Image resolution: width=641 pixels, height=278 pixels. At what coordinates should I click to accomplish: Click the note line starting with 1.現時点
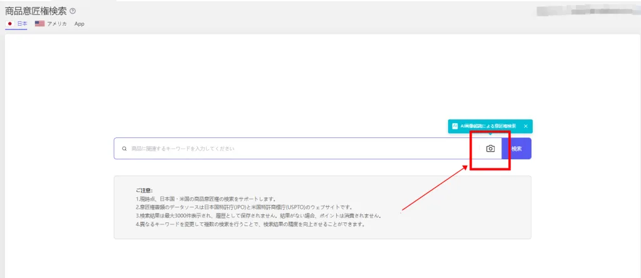point(206,199)
